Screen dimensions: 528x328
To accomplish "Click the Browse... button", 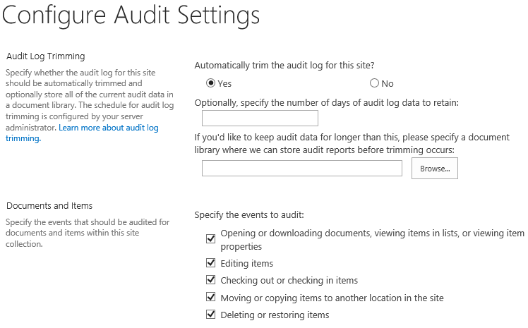I will point(435,168).
